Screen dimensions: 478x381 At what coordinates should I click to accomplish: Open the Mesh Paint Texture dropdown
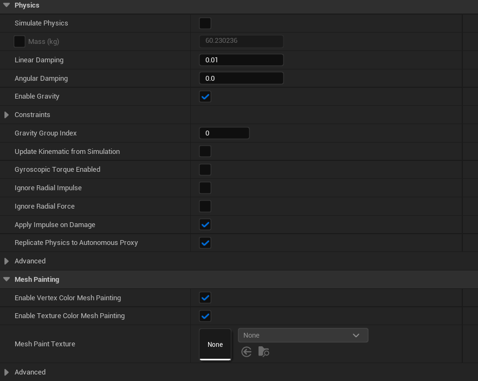pos(302,335)
